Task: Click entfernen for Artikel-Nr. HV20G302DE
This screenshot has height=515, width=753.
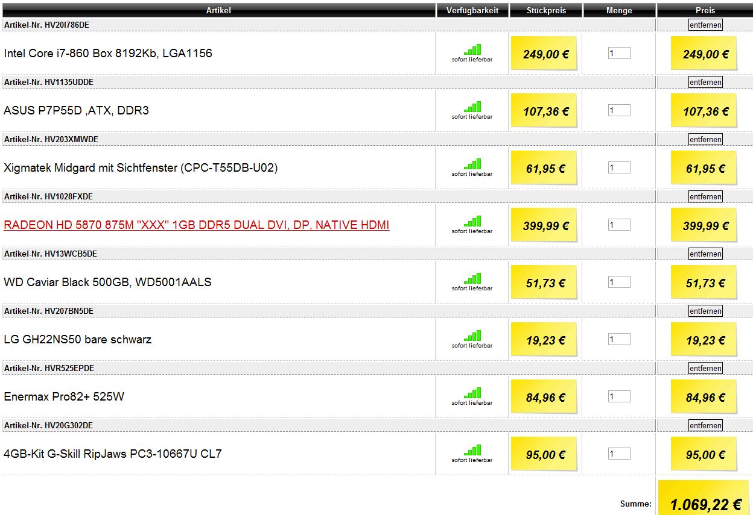Action: (x=705, y=425)
